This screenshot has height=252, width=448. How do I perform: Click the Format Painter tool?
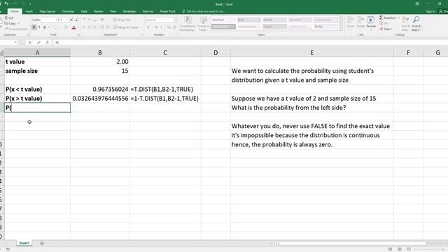click(16, 29)
